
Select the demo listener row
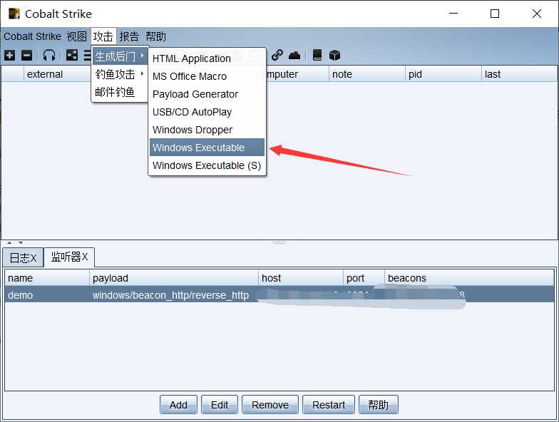279,295
